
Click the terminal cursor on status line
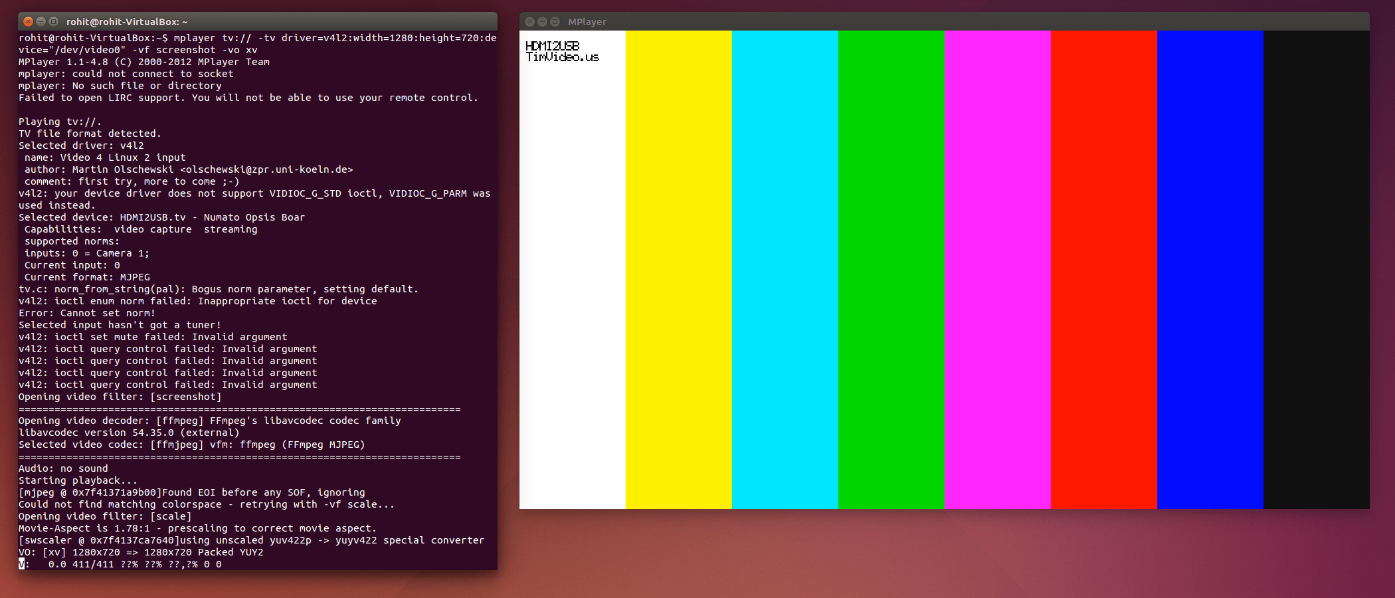21,564
